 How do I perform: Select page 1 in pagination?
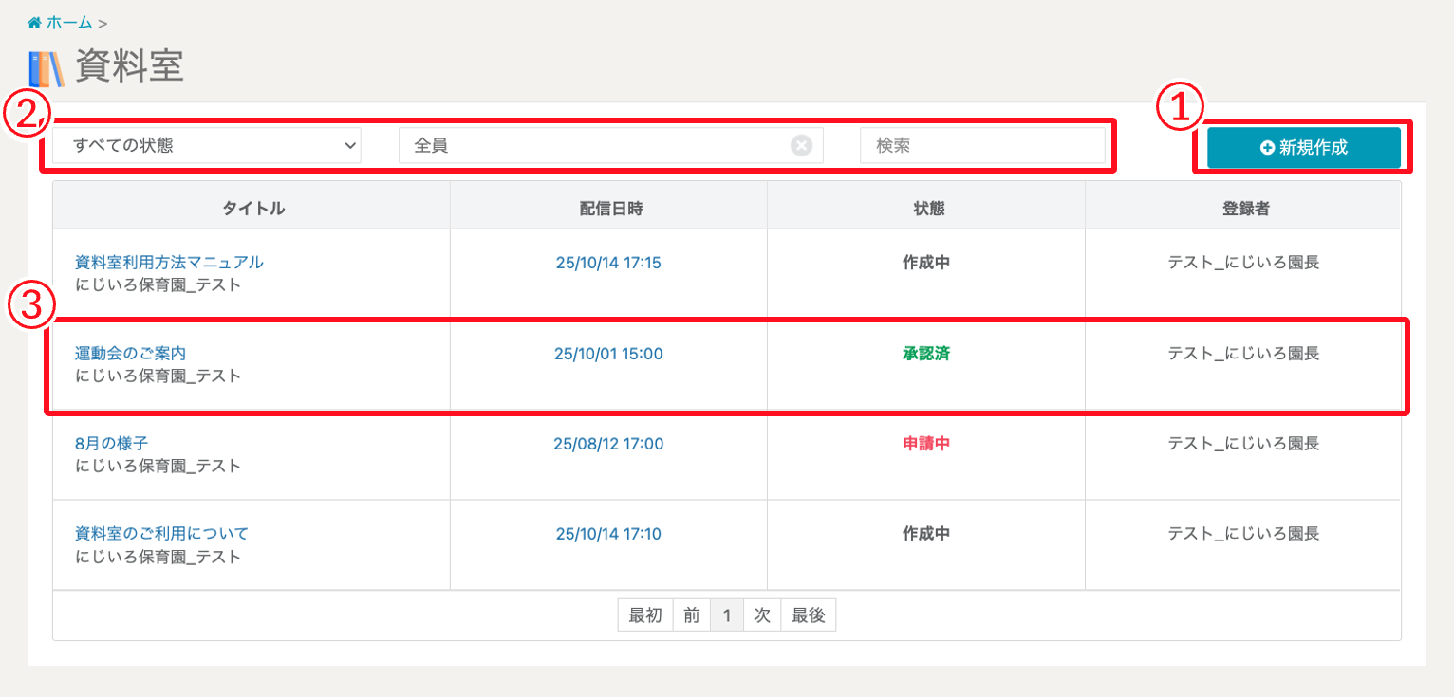click(726, 615)
